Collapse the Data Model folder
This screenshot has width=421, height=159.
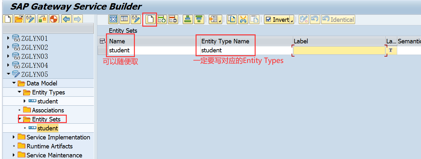tap(14, 84)
